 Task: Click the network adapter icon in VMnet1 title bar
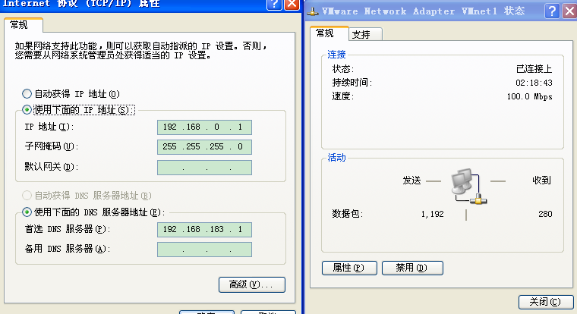click(x=313, y=11)
